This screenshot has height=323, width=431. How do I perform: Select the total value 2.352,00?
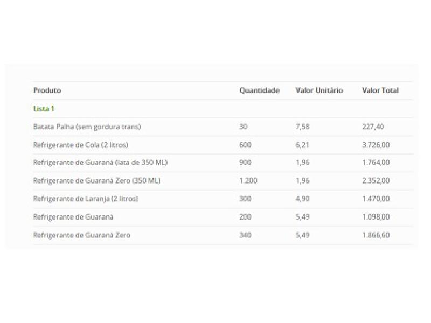pyautogui.click(x=376, y=181)
